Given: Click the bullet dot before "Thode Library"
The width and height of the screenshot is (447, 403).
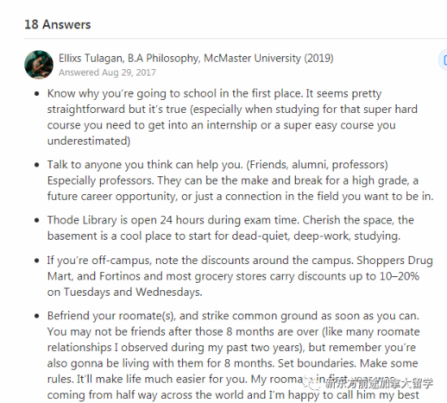Looking at the screenshot, I should click(37, 220).
